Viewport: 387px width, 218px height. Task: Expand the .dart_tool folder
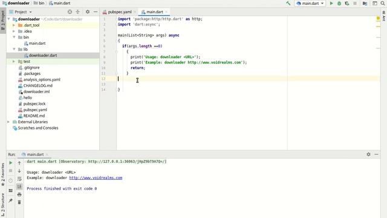click(14, 25)
